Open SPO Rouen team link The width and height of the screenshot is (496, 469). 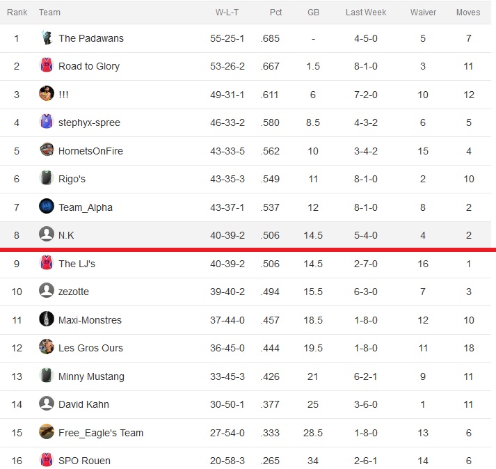click(84, 461)
